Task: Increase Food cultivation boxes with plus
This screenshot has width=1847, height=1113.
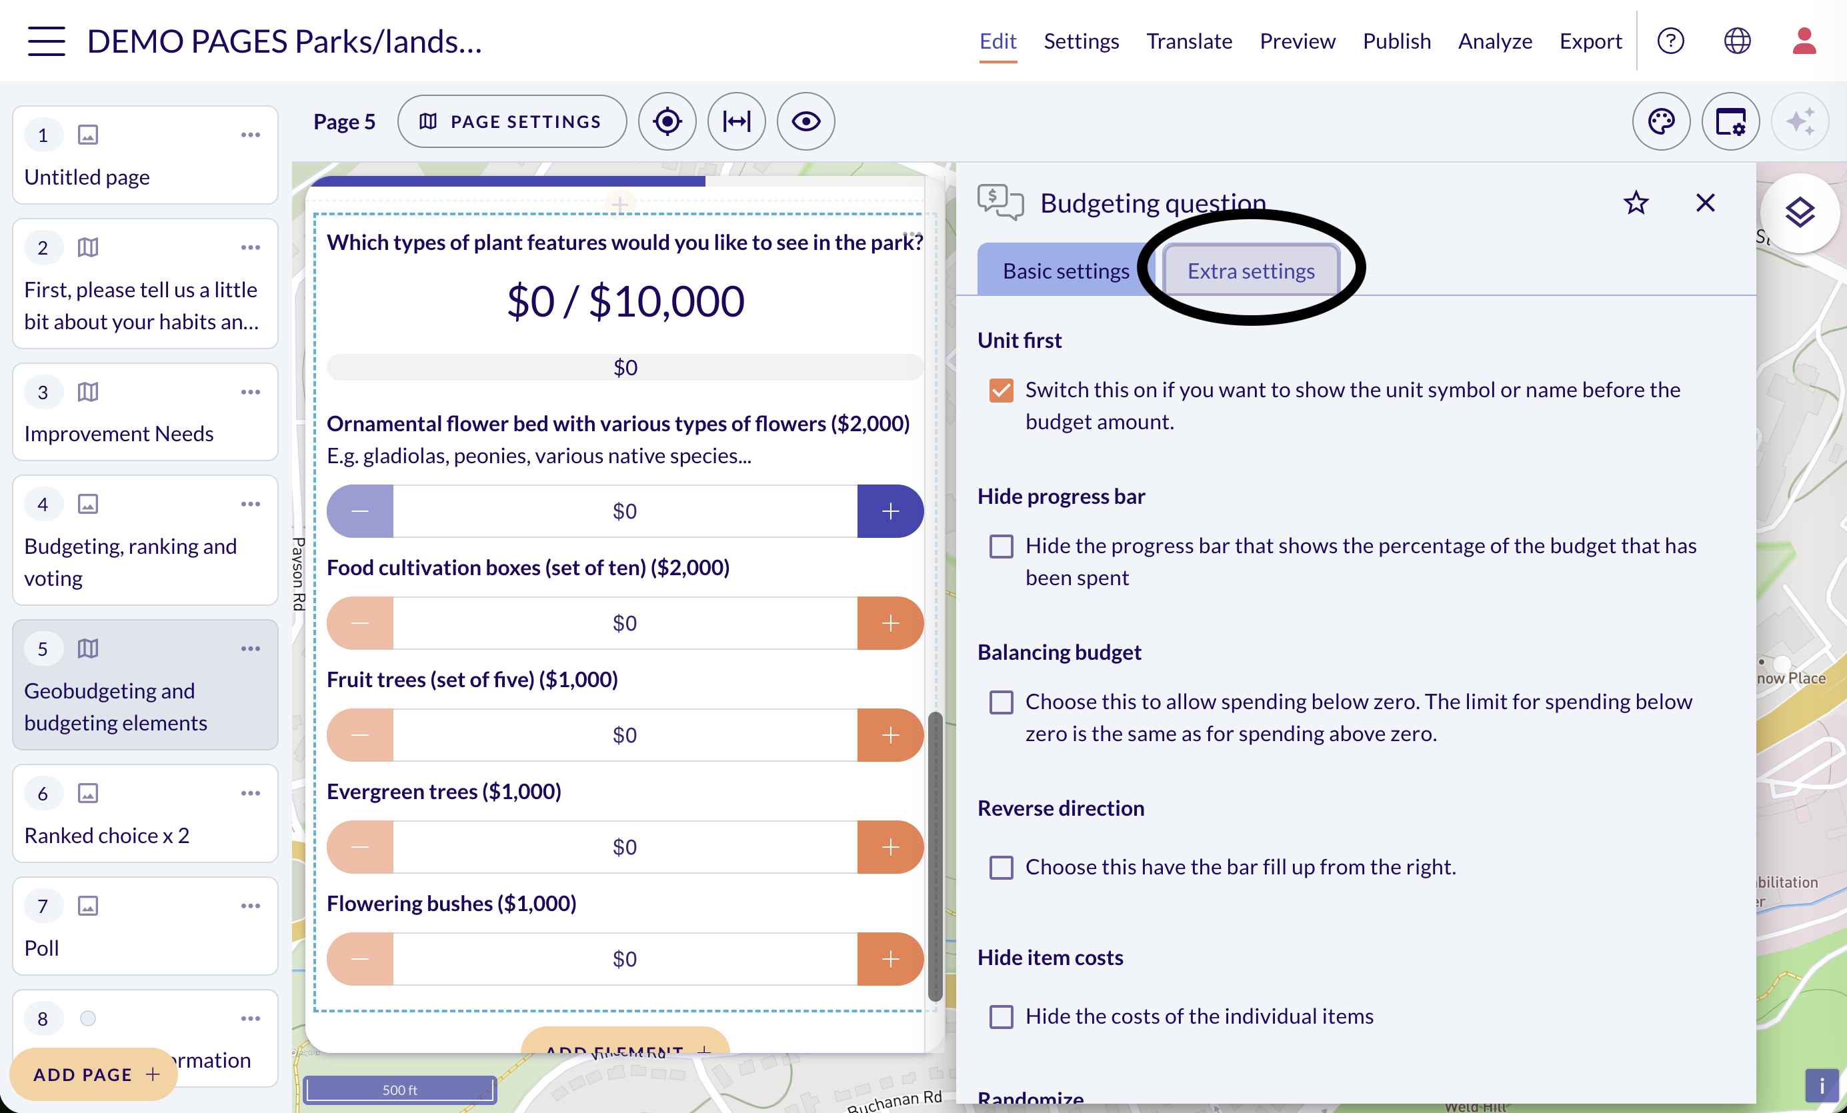Action: click(889, 623)
